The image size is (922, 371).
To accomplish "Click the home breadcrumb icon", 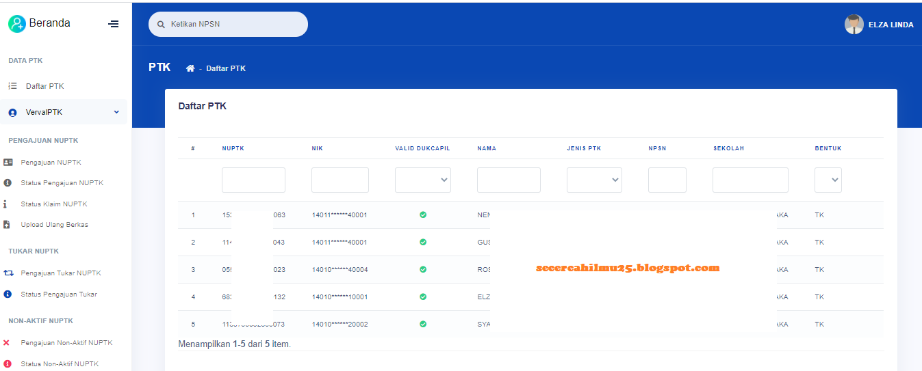I will (190, 68).
